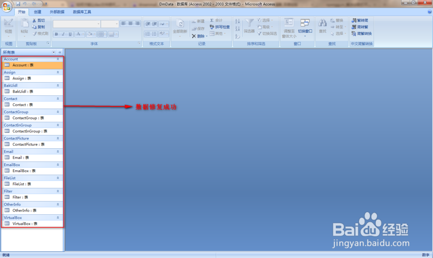
Task: Open 所有表 navigation pane dropdown
Action: point(54,52)
